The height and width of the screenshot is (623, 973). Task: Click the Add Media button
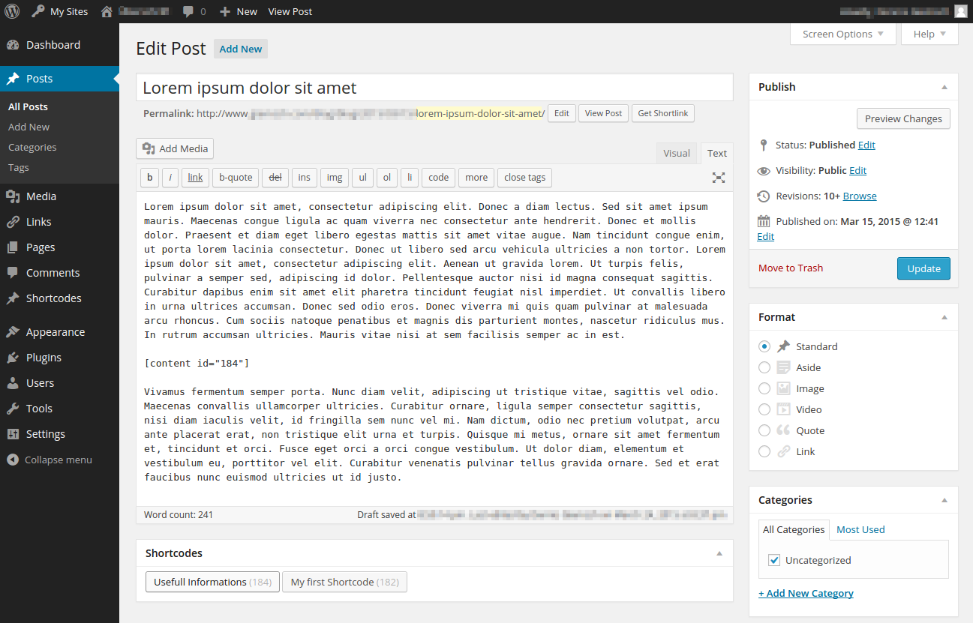point(175,148)
